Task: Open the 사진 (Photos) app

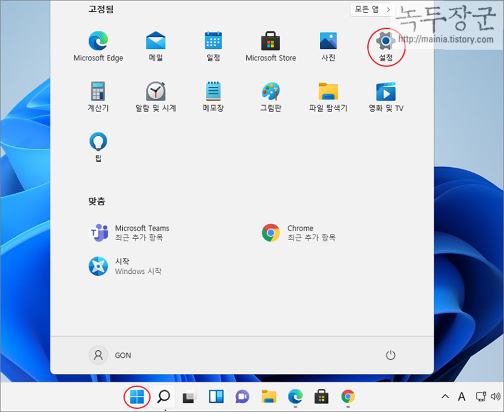Action: click(328, 47)
